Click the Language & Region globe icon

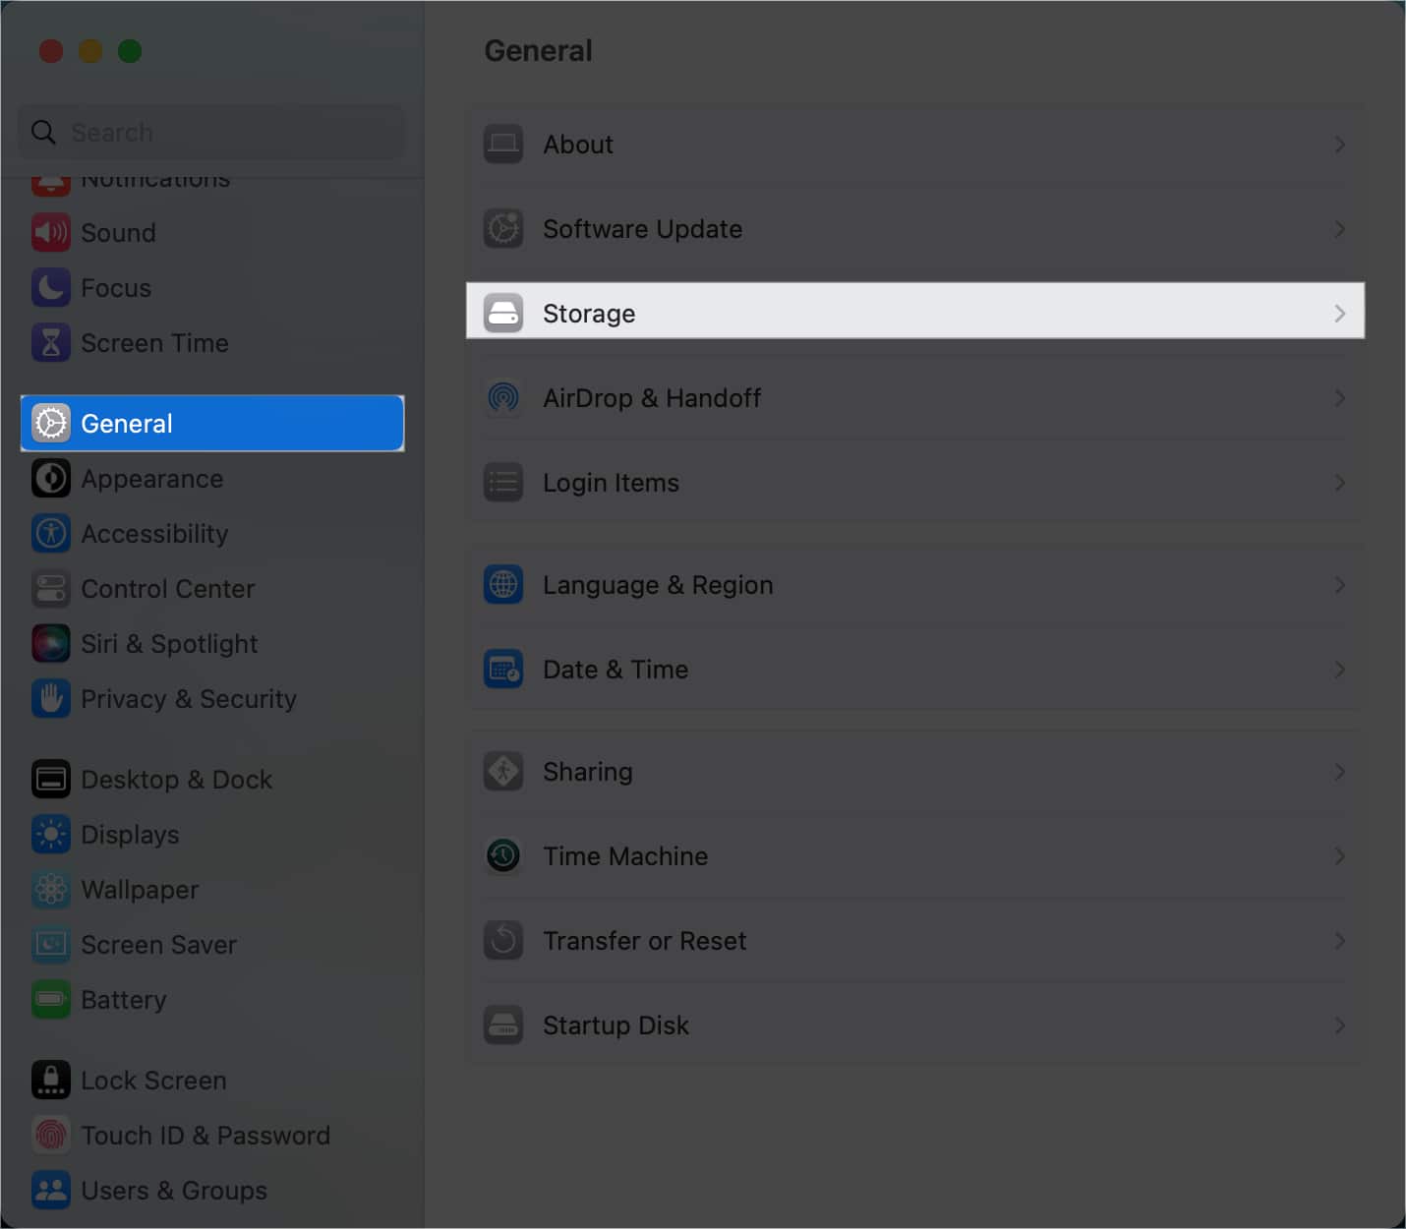point(503,585)
